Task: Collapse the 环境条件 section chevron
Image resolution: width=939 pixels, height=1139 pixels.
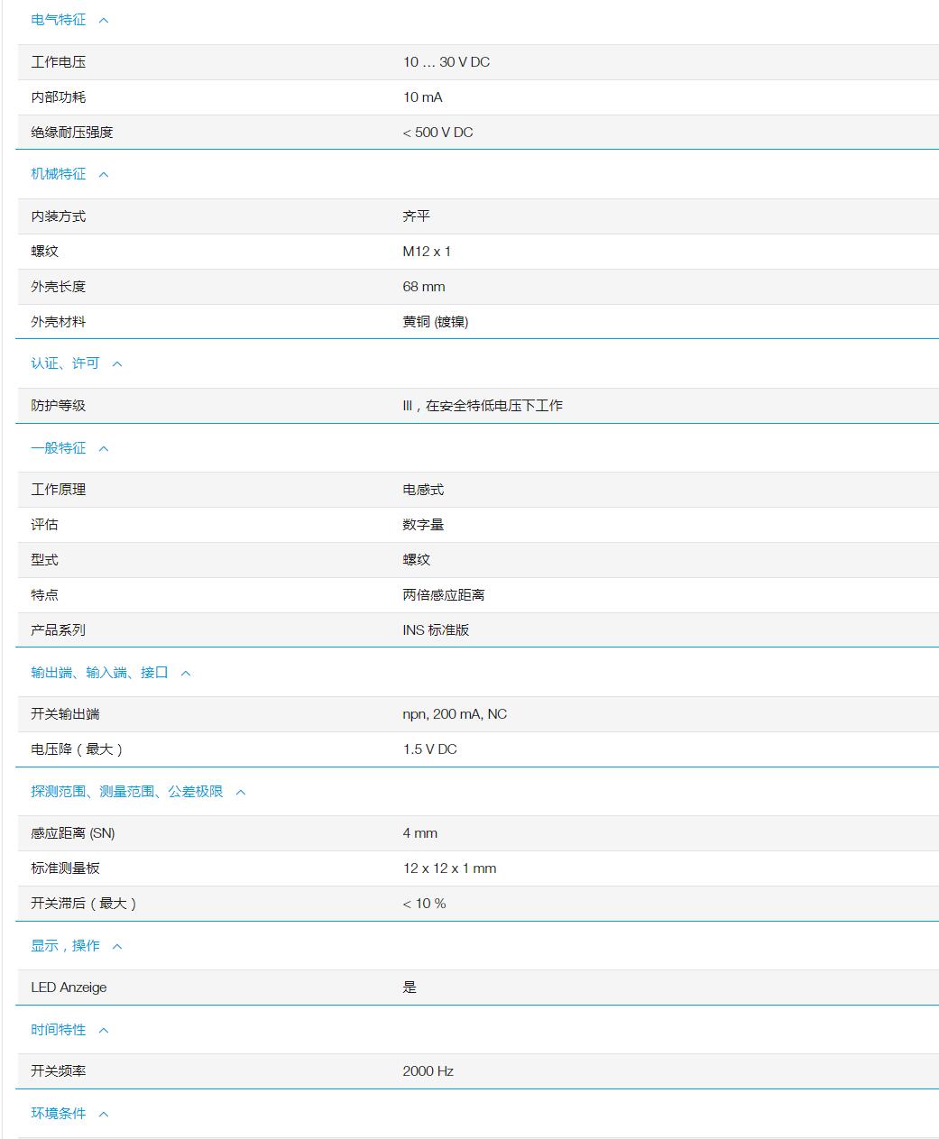Action: coord(105,1113)
